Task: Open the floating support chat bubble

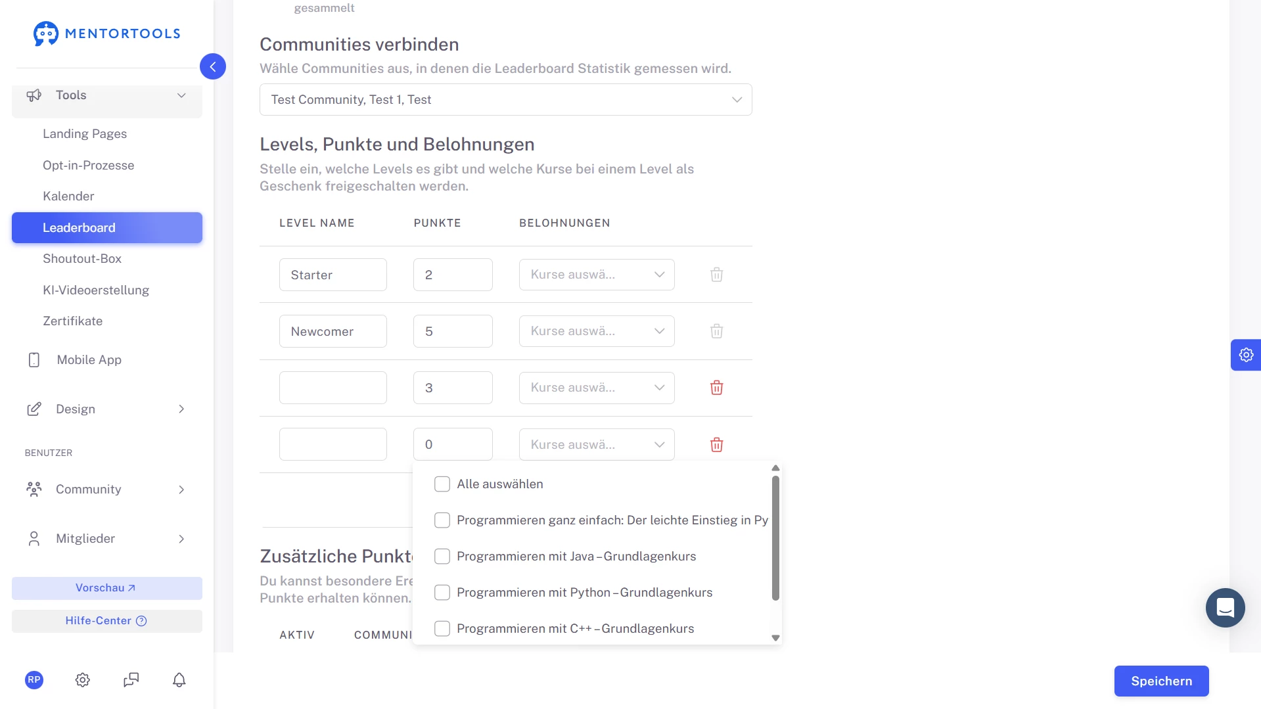Action: point(1225,608)
